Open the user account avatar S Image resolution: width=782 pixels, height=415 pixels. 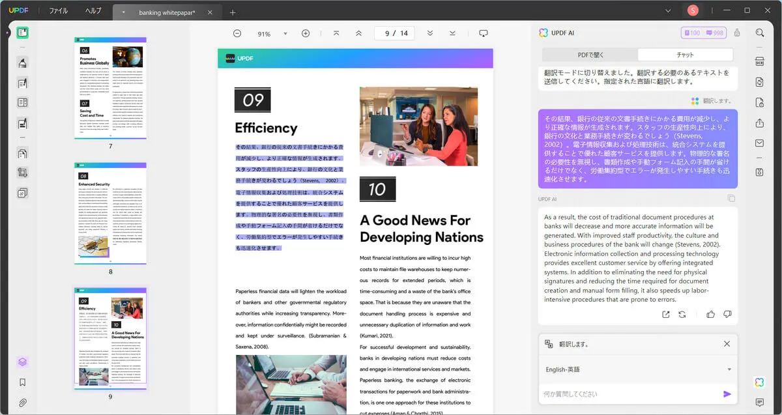tap(693, 10)
